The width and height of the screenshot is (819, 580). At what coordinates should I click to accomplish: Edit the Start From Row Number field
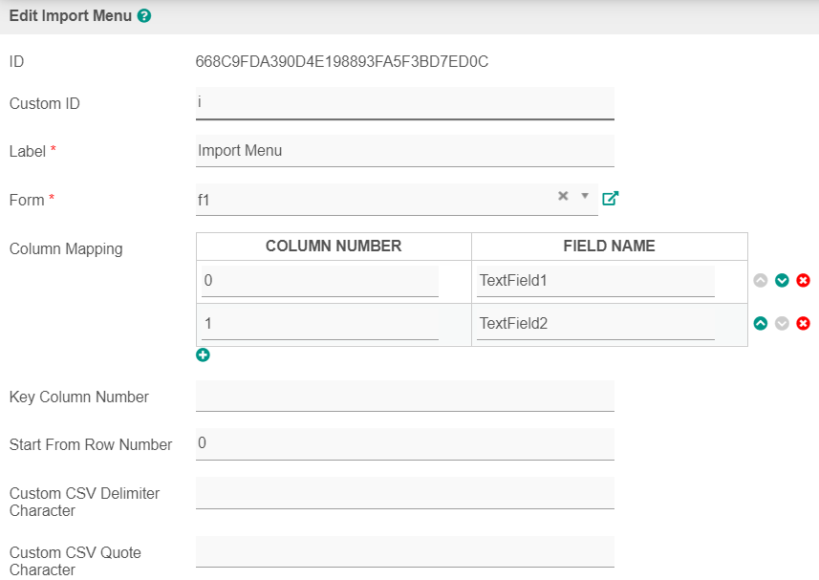[404, 443]
